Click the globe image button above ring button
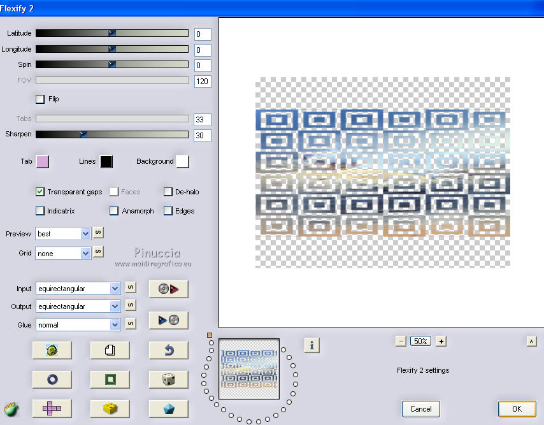This screenshot has height=425, width=544. pos(52,350)
